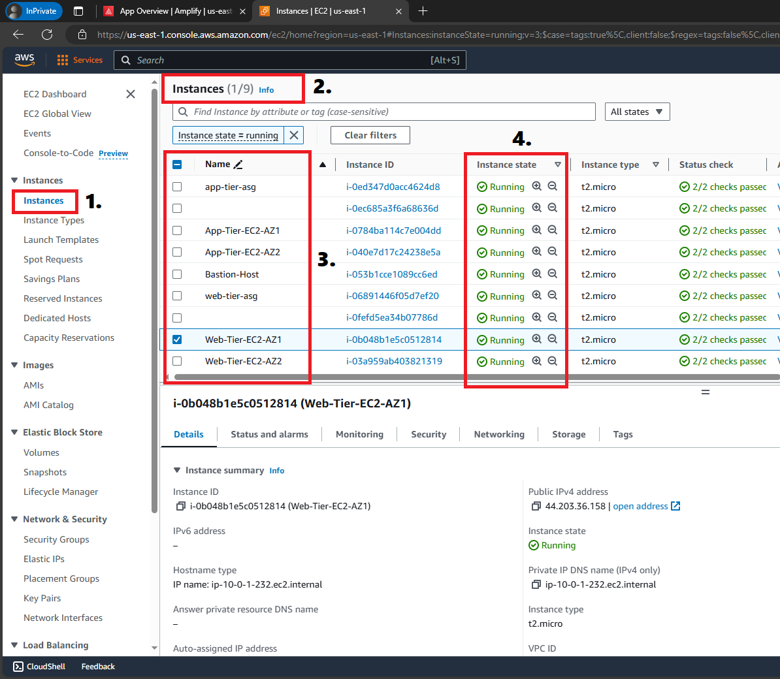Screen dimensions: 780x679
Task: Focus the AWS console Search box
Action: [x=289, y=60]
